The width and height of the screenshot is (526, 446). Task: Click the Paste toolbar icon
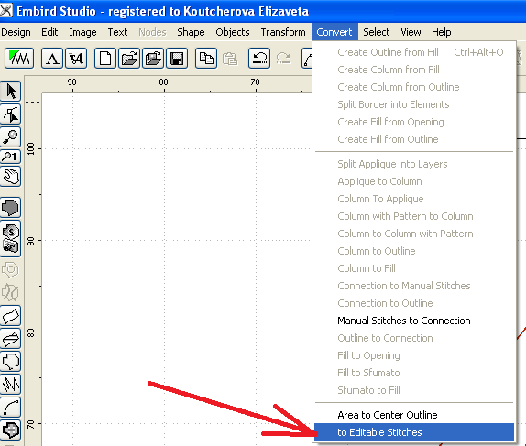tap(230, 59)
